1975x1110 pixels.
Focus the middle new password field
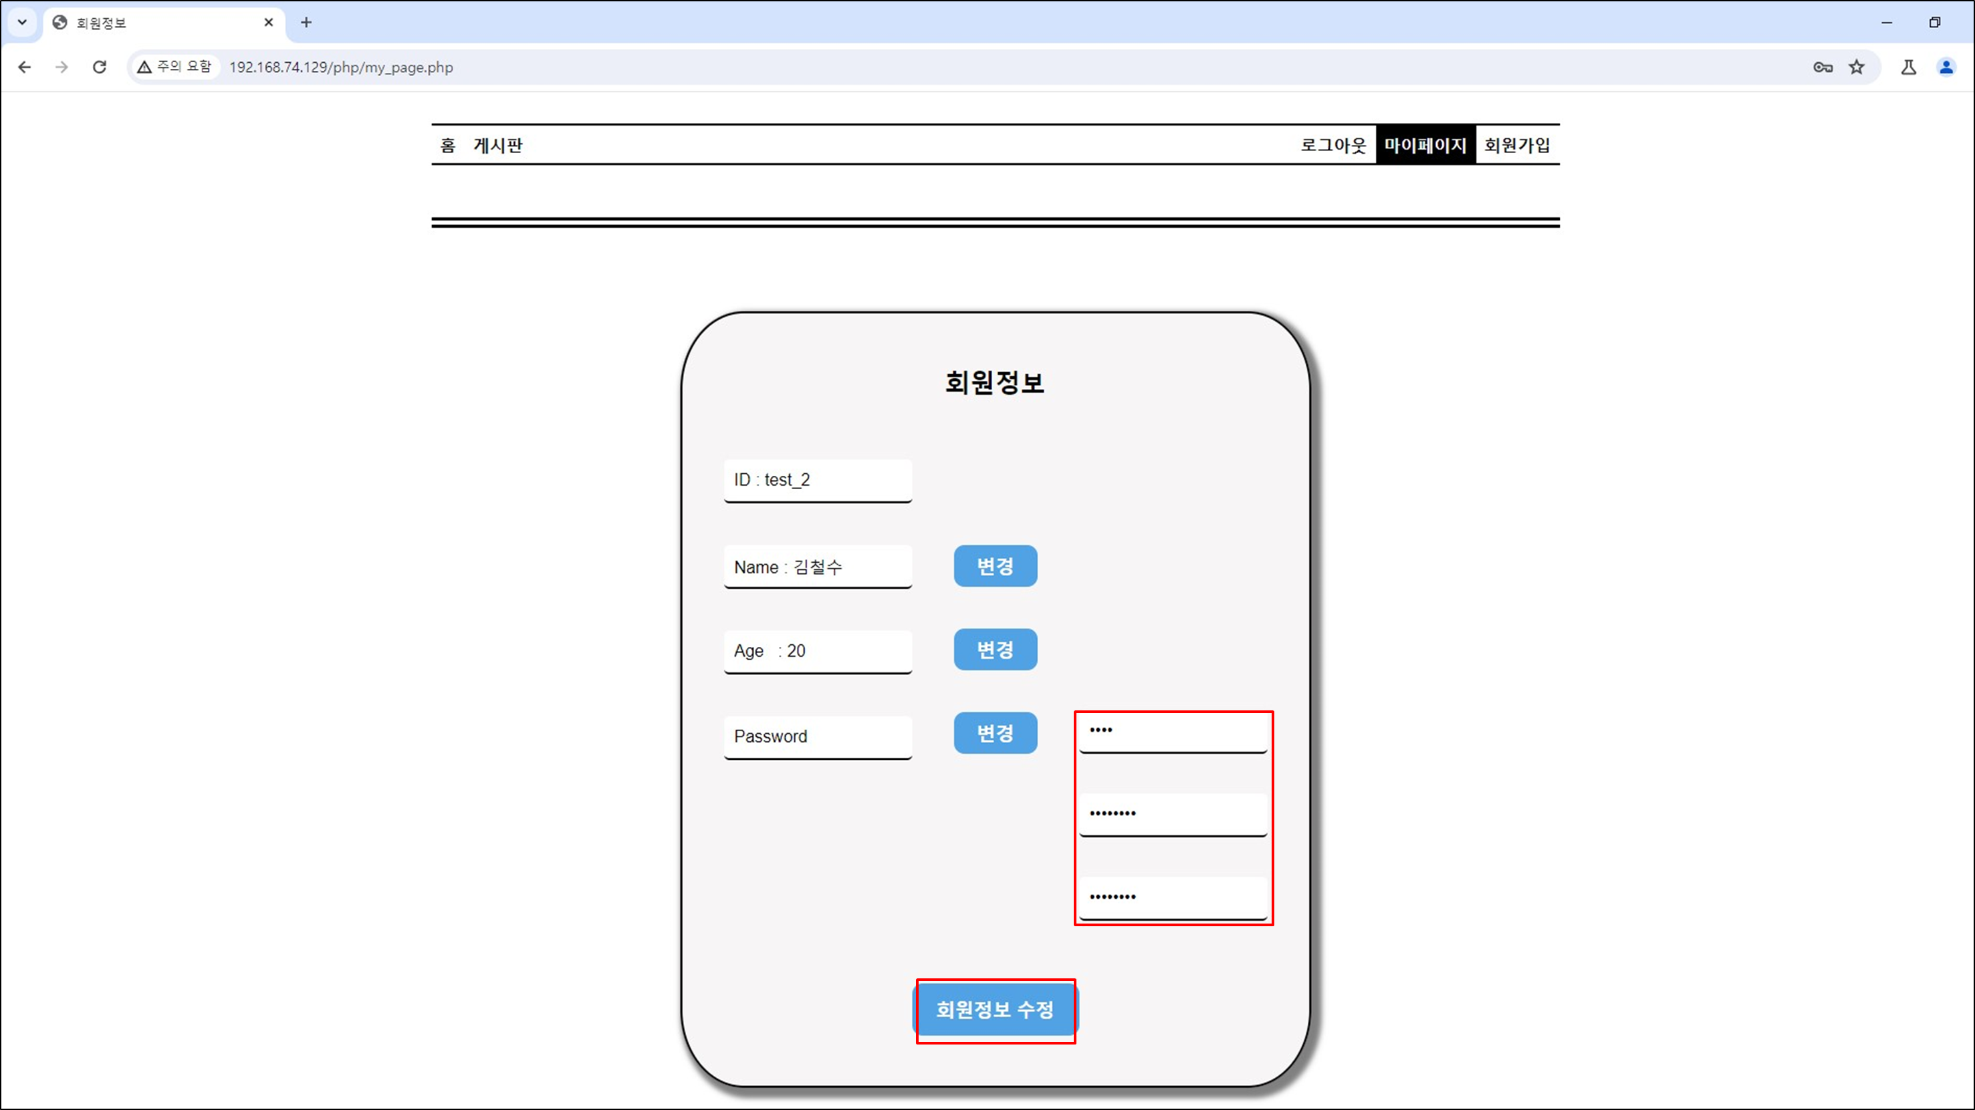click(x=1173, y=814)
